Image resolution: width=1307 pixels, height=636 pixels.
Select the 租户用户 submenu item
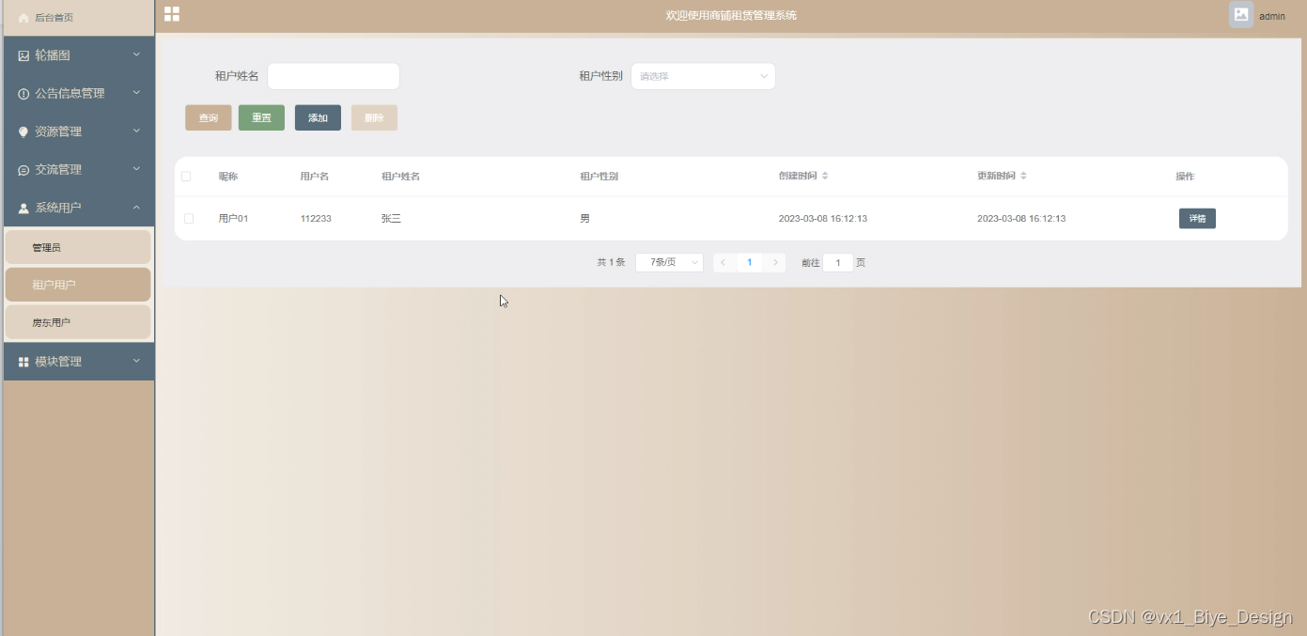click(x=78, y=285)
